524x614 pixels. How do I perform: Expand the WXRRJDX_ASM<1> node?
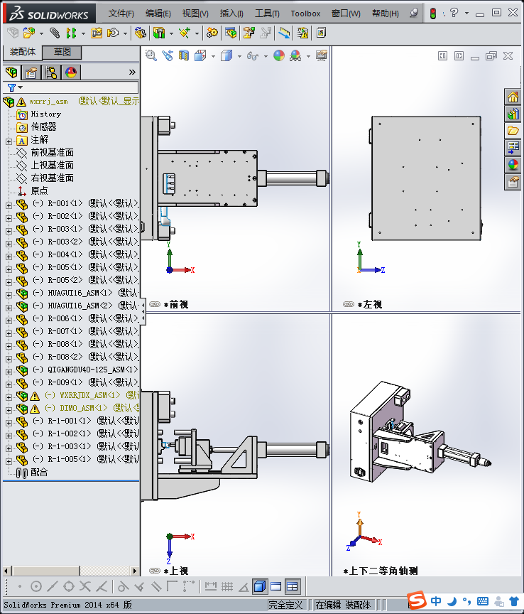pos(9,397)
